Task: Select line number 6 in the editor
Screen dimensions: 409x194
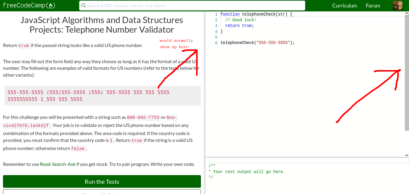Action: coord(216,43)
